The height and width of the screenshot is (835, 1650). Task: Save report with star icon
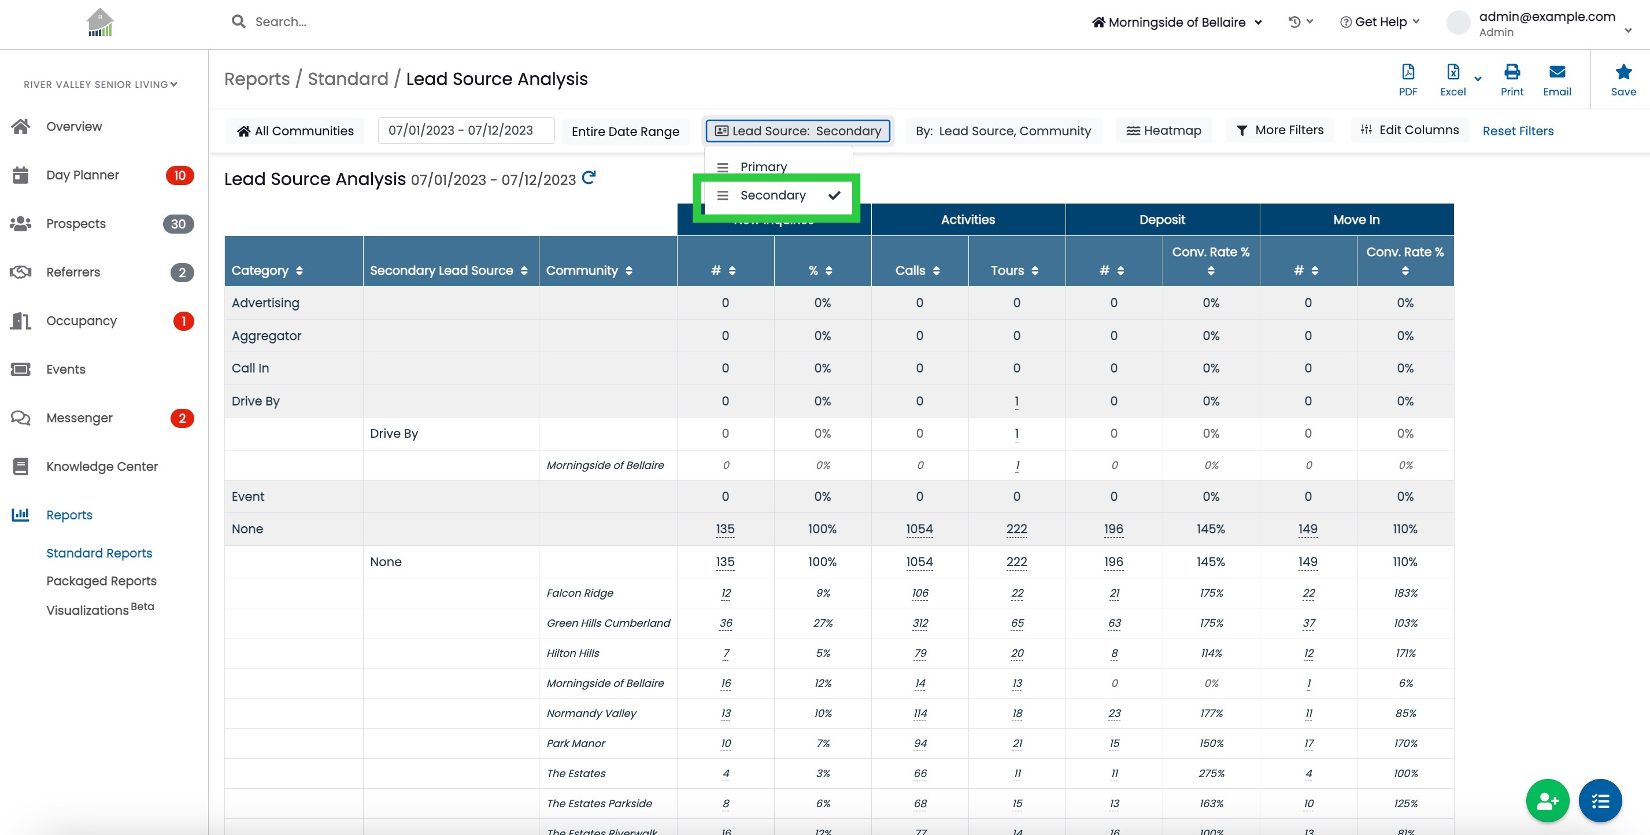tap(1623, 79)
